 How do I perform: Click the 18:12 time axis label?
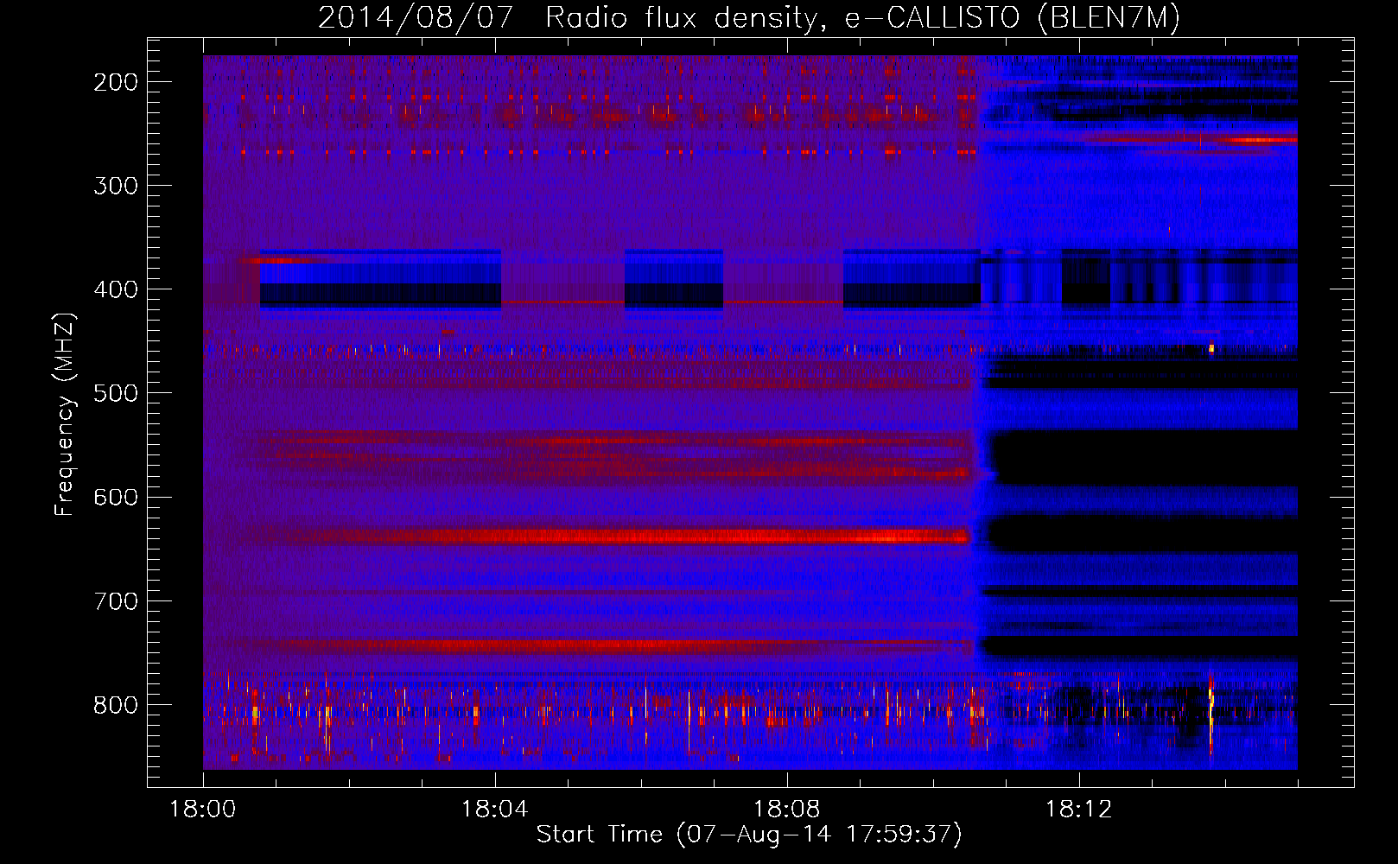1078,810
